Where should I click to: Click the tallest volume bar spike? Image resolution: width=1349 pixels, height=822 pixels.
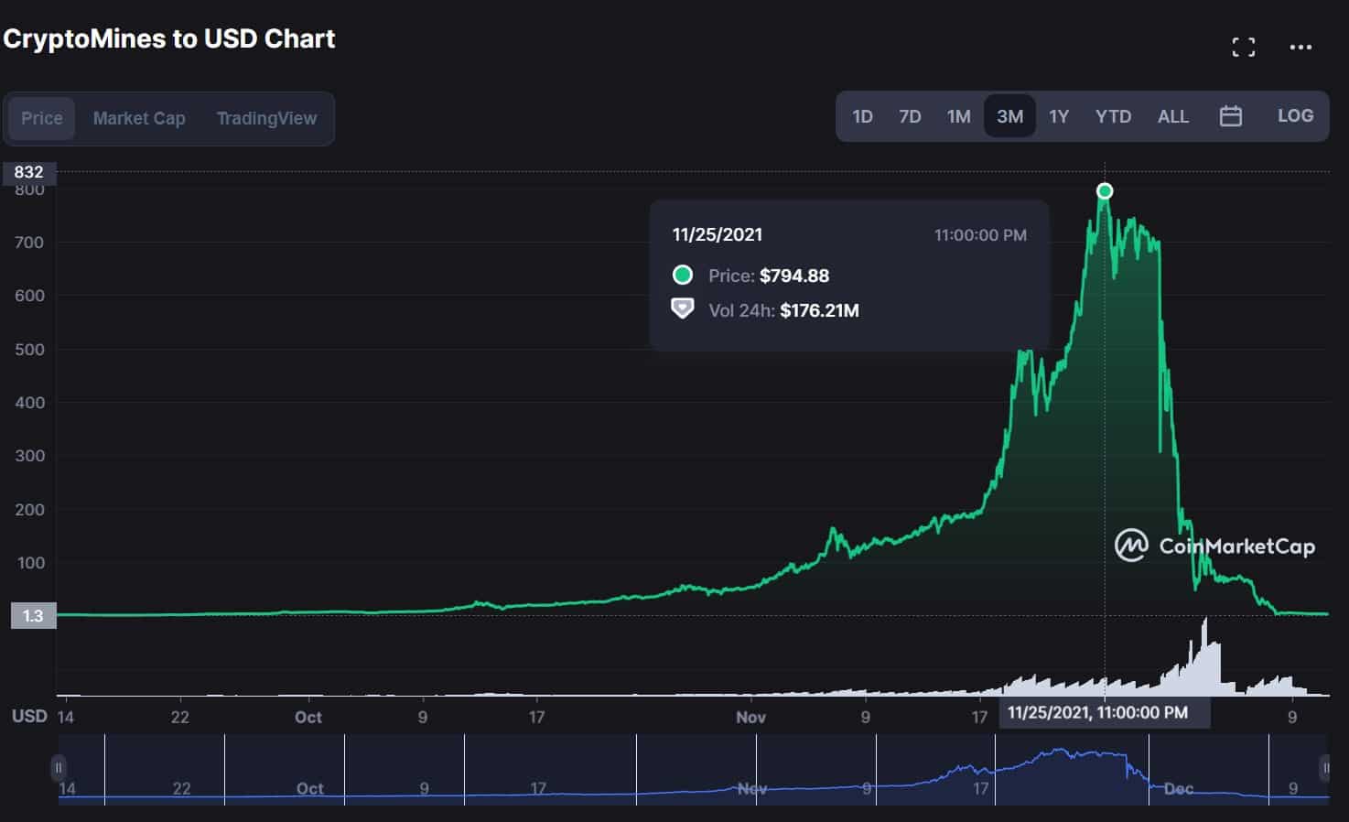[x=1205, y=656]
